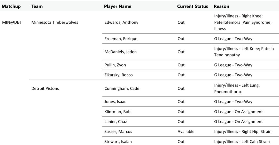Click the Player Name column header
This screenshot has height=145, width=279.
pyautogui.click(x=118, y=6)
